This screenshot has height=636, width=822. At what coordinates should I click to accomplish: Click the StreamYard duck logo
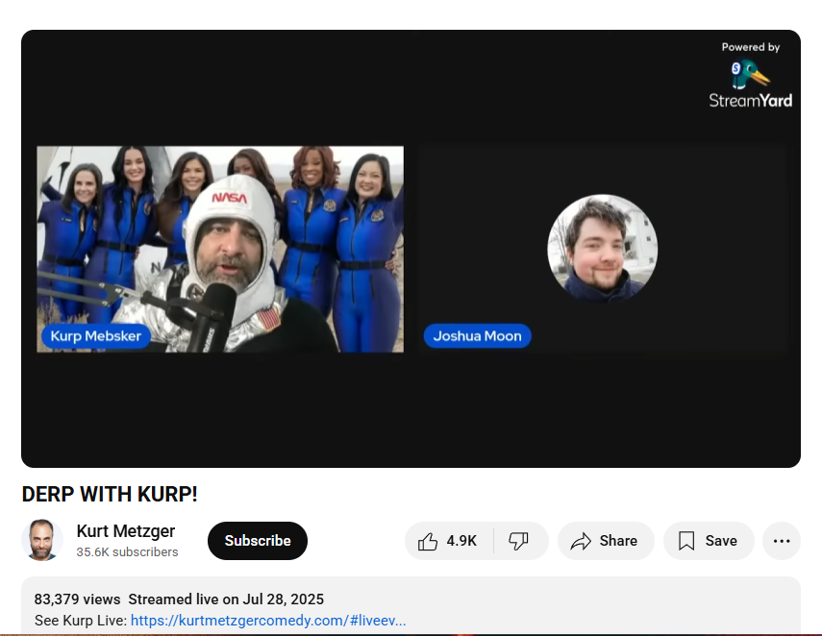[749, 74]
